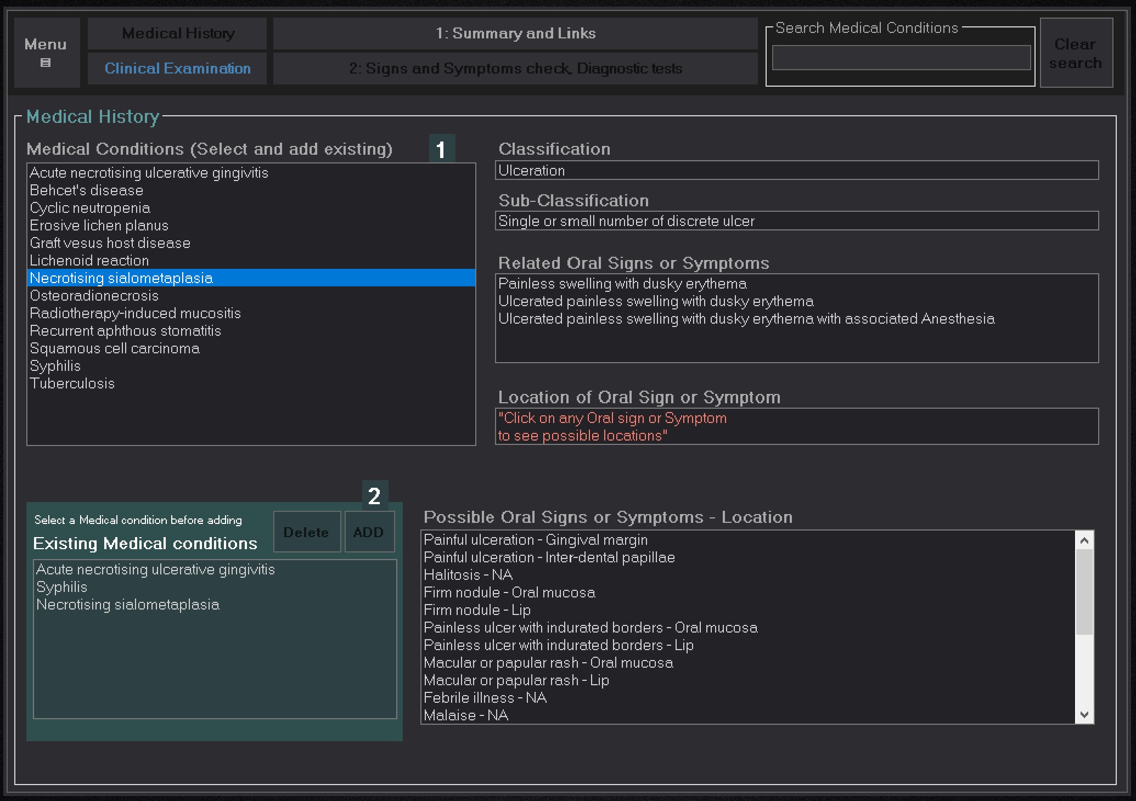Open 2: Signs and Symptoms check section
The width and height of the screenshot is (1136, 801).
(515, 69)
